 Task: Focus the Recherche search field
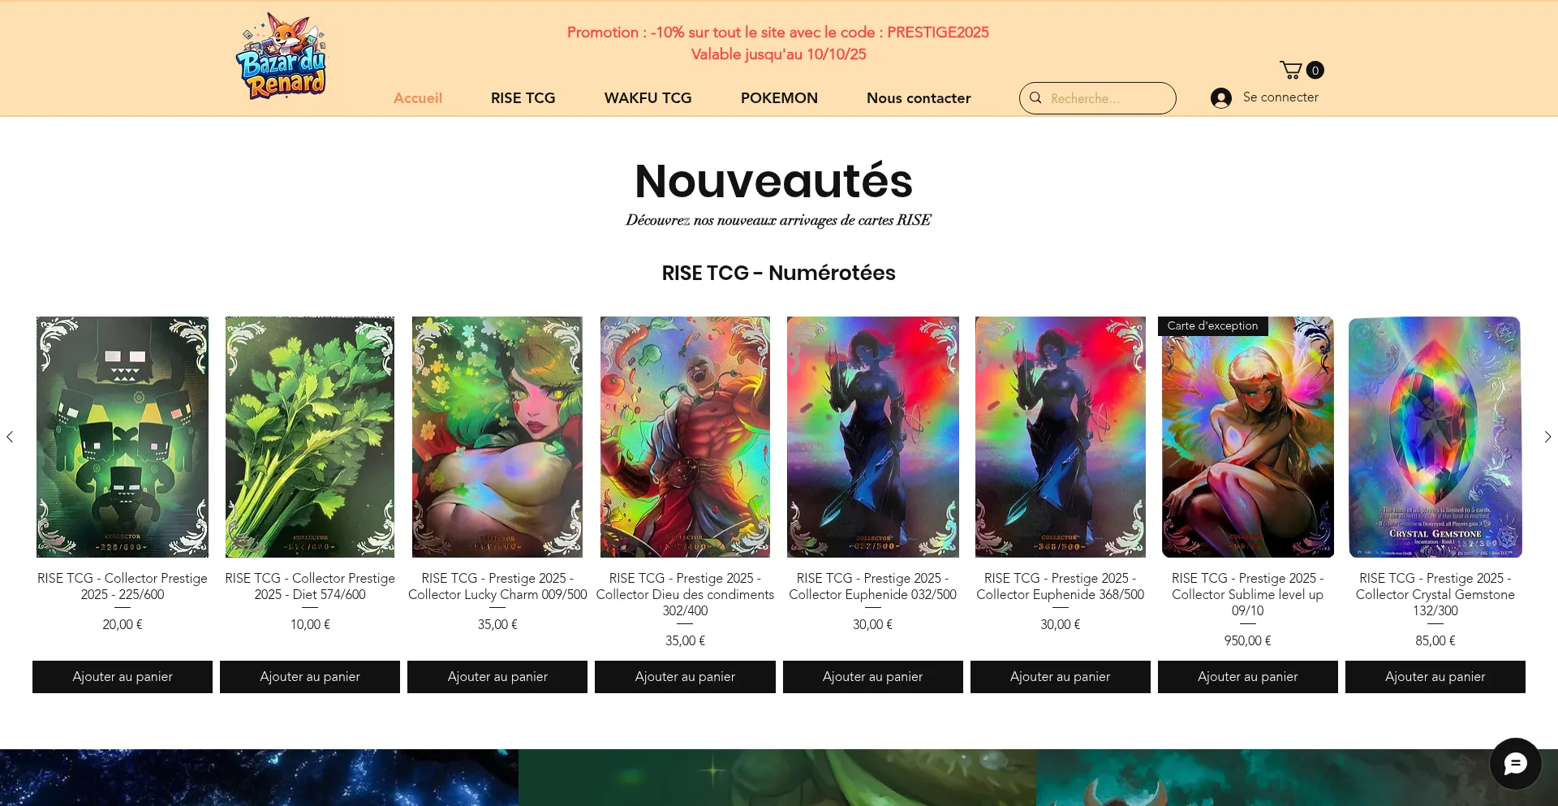[x=1108, y=98]
